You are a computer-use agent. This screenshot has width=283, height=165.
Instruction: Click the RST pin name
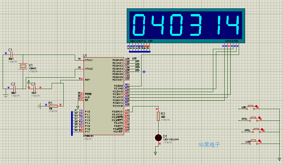click(88, 80)
